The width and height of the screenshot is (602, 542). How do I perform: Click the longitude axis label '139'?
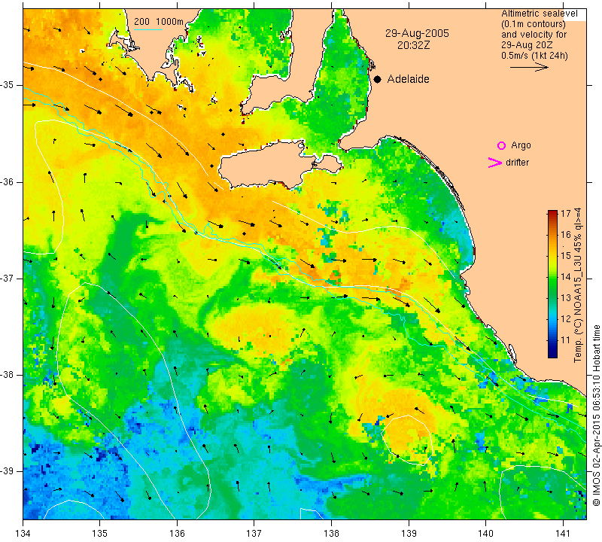[409, 533]
